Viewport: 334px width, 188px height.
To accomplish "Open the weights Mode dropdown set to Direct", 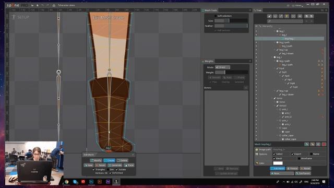I will (222, 67).
